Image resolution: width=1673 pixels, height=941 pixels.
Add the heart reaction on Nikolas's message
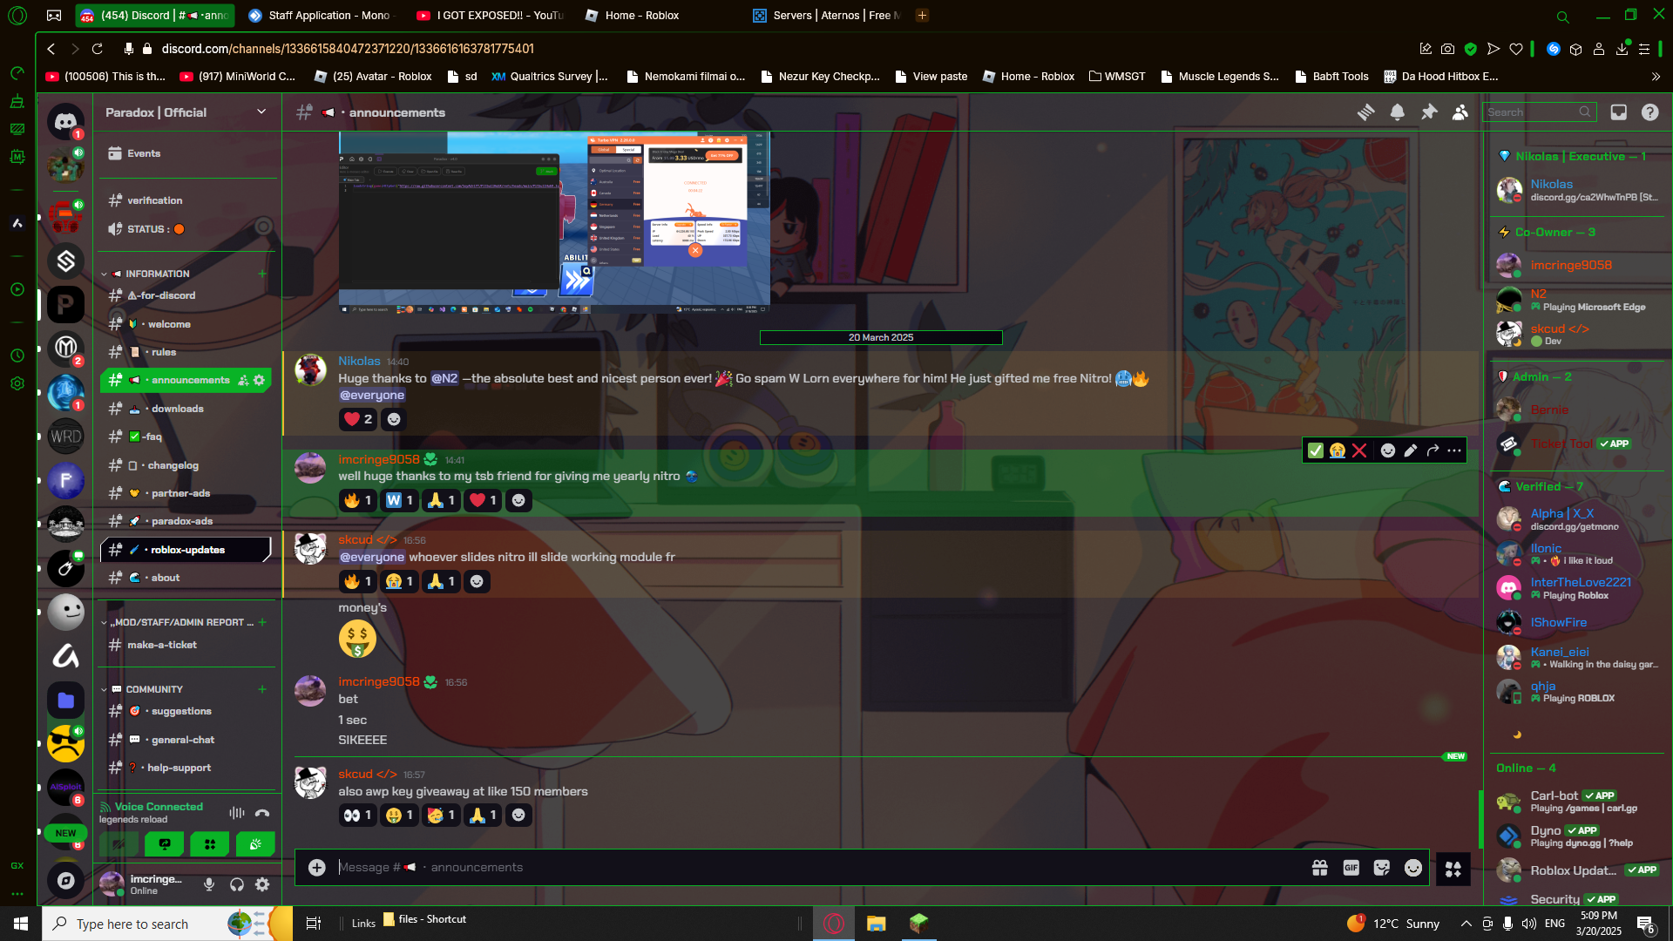357,419
